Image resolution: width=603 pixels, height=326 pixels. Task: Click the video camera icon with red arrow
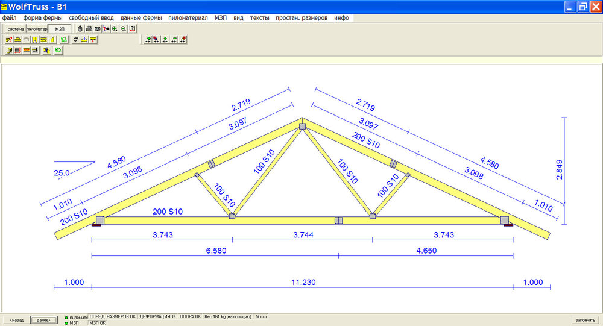106,29
